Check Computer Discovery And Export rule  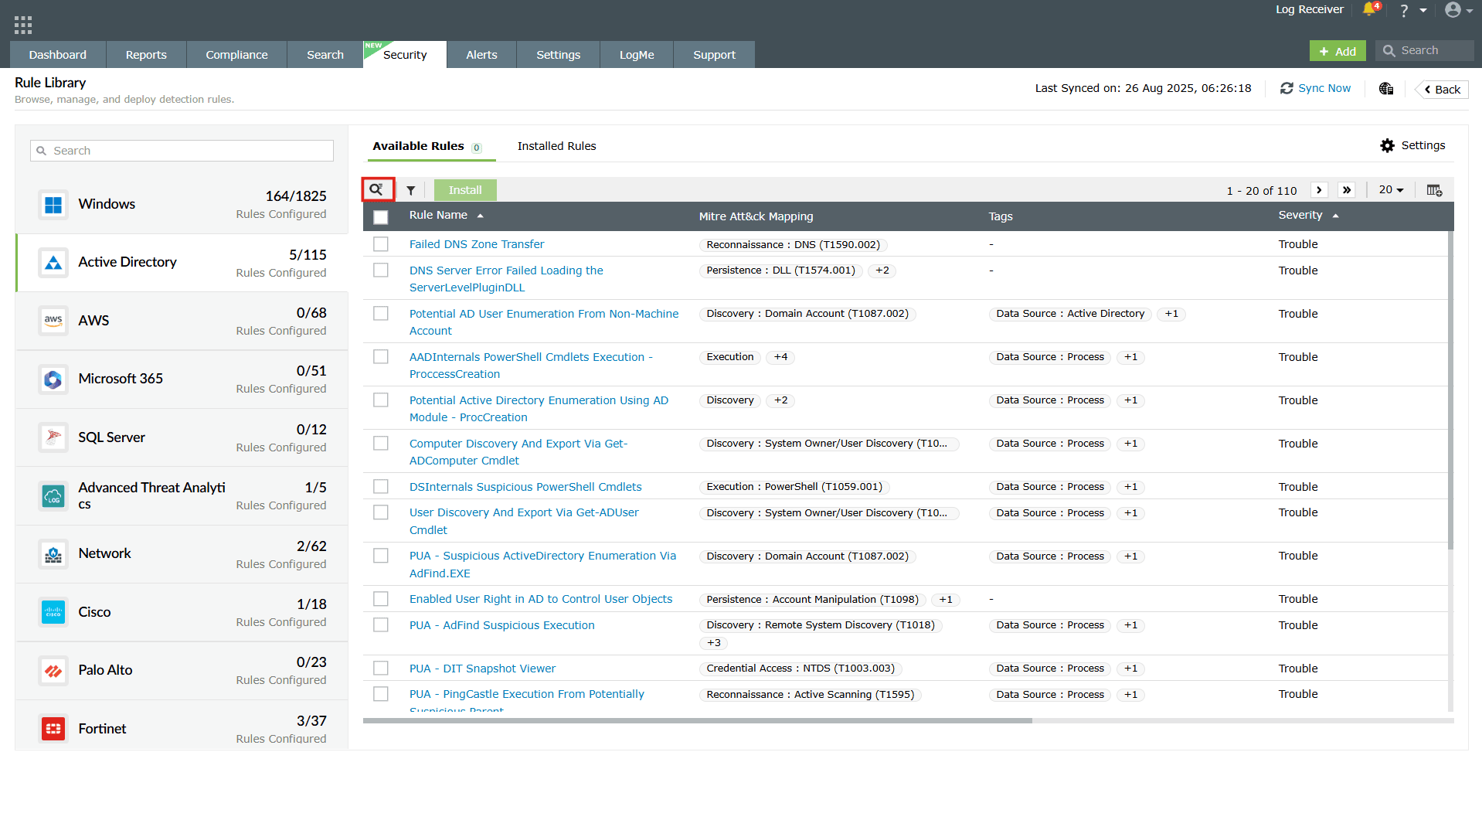click(x=381, y=444)
